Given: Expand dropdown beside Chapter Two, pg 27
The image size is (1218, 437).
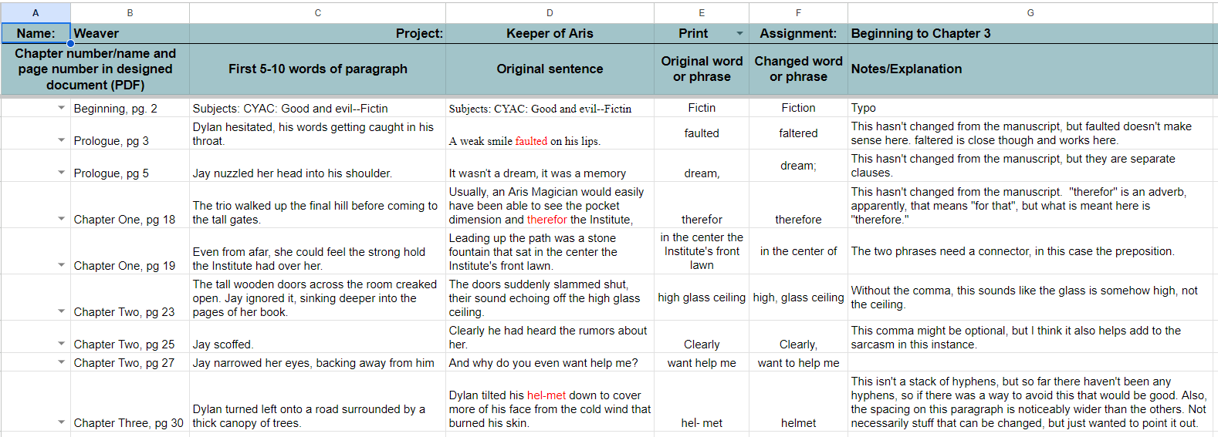Looking at the screenshot, I should click(62, 363).
